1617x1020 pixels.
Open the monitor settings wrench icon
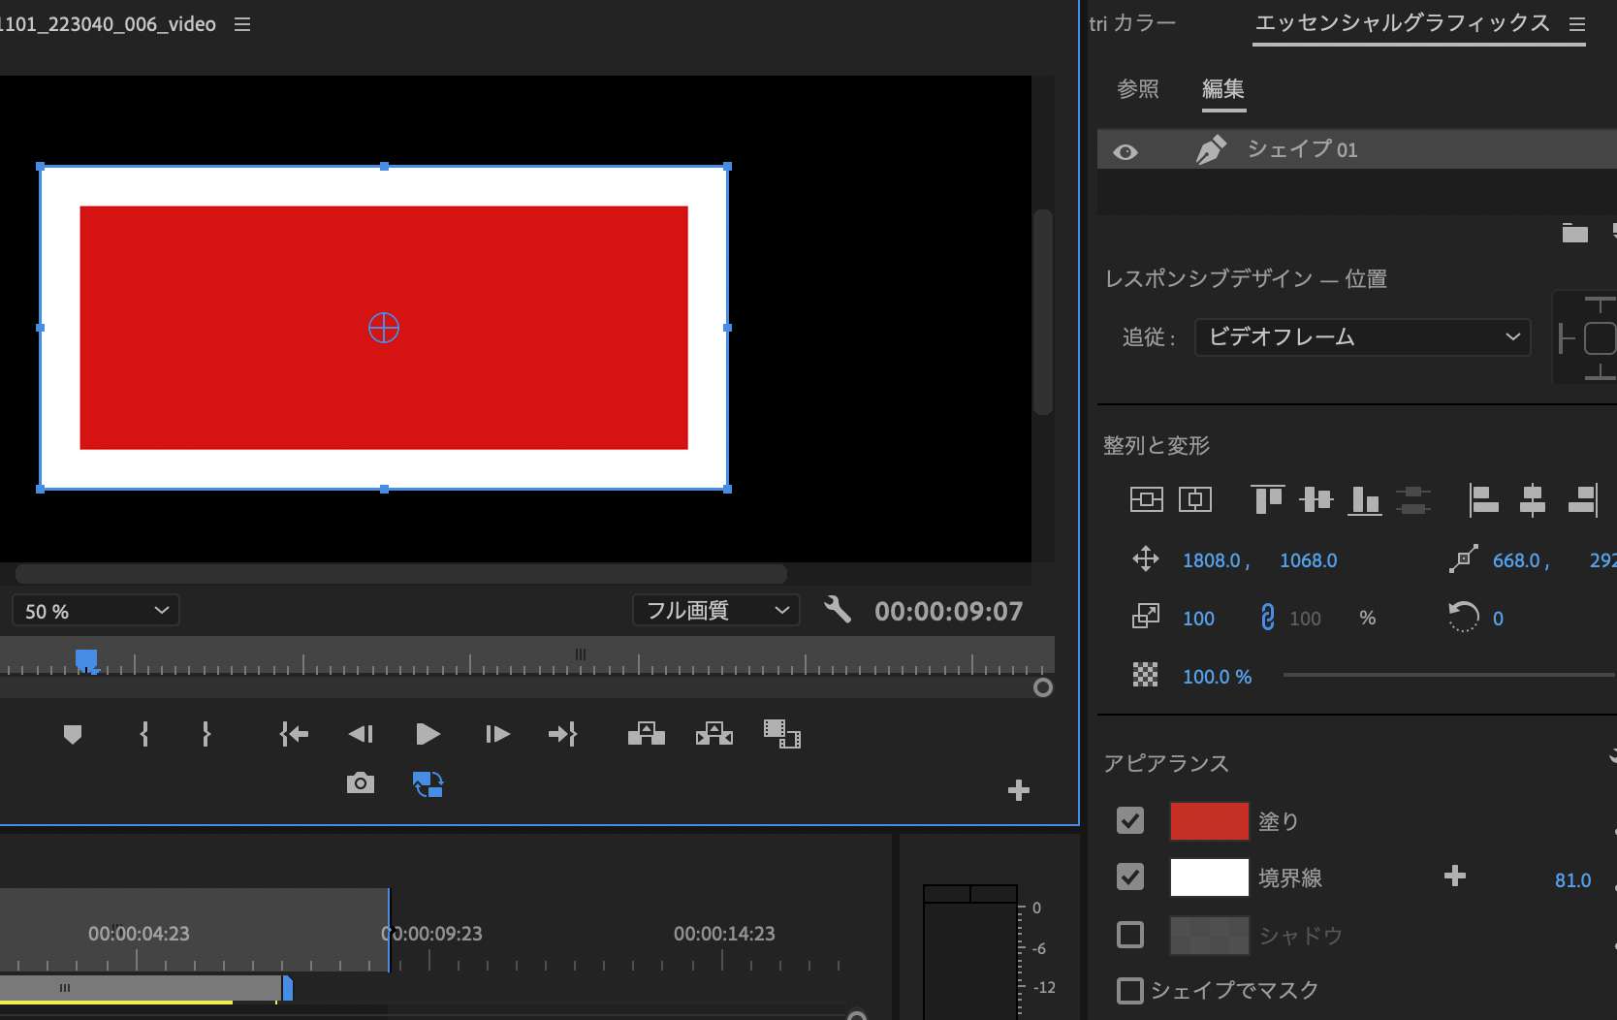(838, 610)
